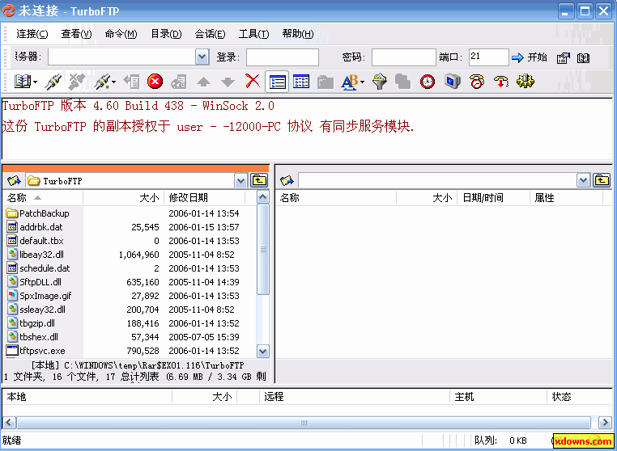Click the AB rename/text mode icon
This screenshot has width=617, height=451.
pos(350,82)
